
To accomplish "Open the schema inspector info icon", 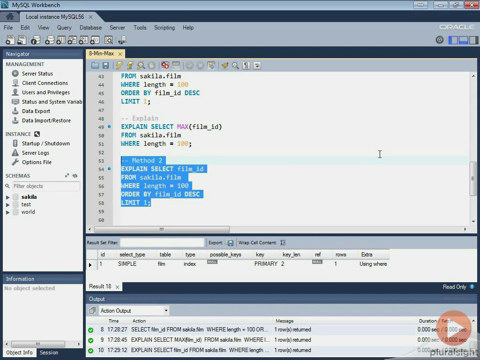I will click(36, 40).
